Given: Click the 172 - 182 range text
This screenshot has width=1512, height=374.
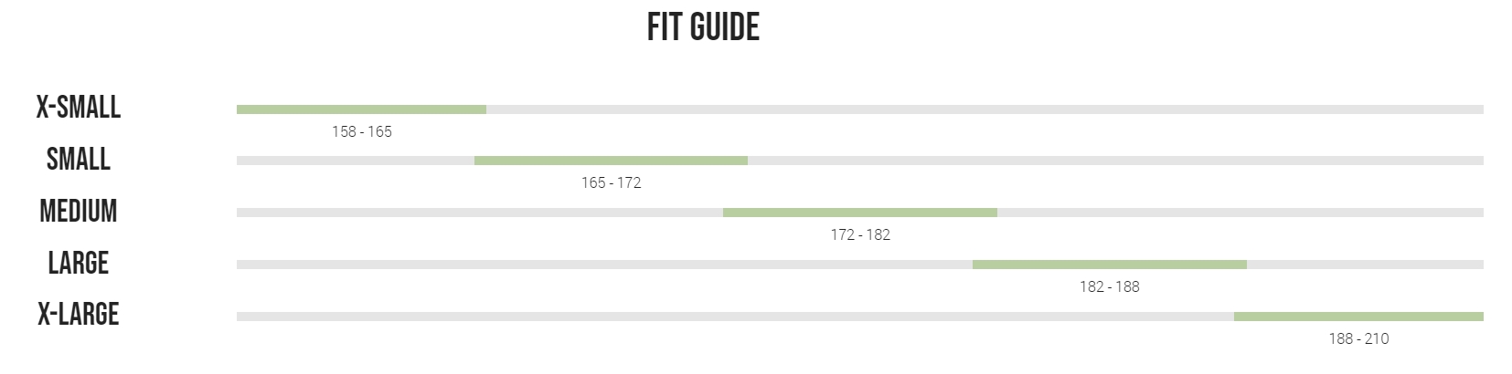Looking at the screenshot, I should pyautogui.click(x=860, y=234).
